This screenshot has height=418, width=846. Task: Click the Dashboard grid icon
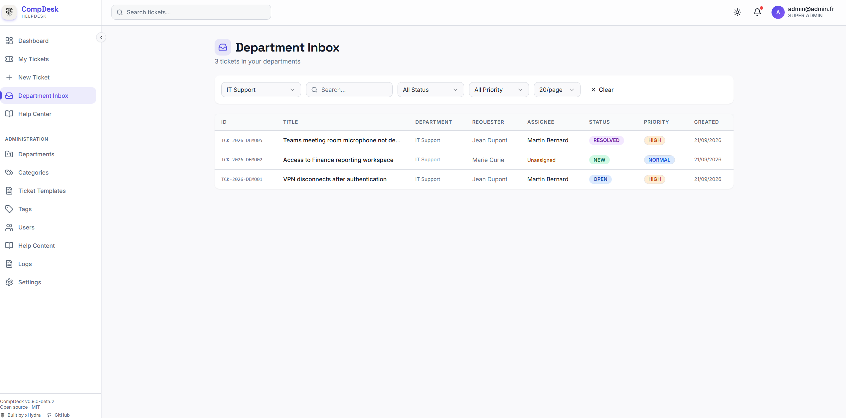click(x=9, y=41)
